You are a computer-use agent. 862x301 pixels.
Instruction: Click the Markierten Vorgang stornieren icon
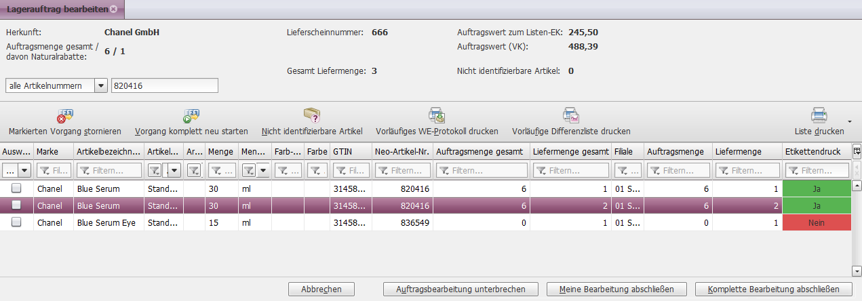[x=64, y=116]
